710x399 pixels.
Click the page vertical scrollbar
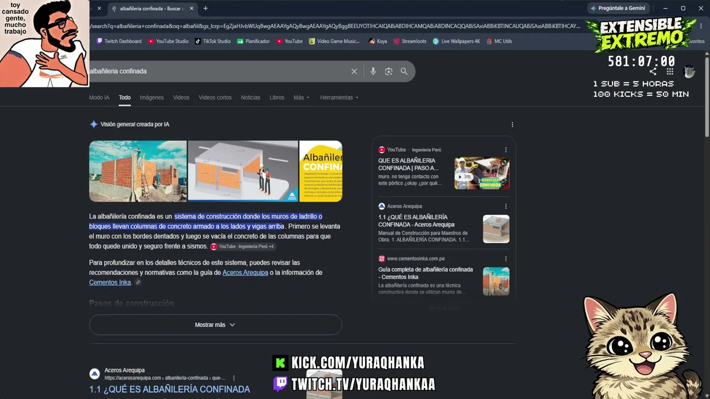click(707, 96)
